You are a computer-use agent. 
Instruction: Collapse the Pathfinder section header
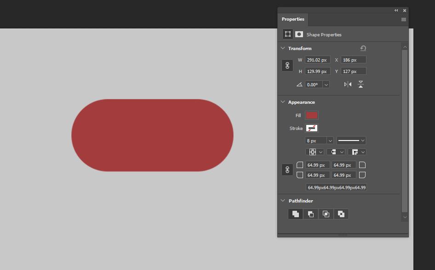tap(282, 201)
